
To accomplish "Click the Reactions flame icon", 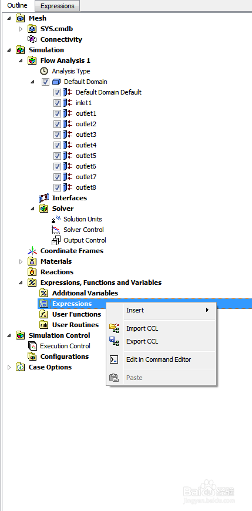I will click(32, 272).
